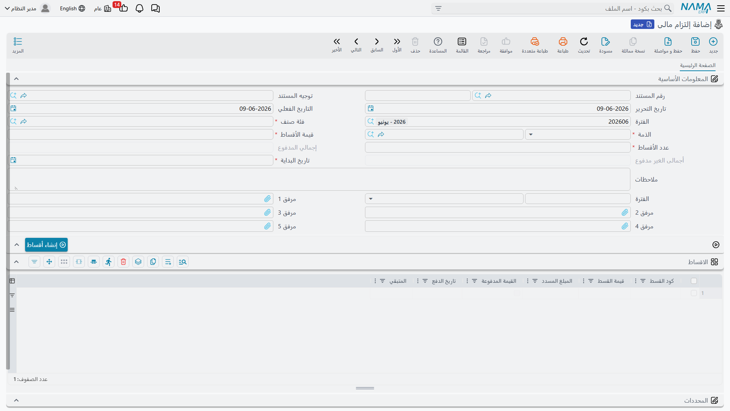Click the search rows icon in installments toolbar
The image size is (730, 411).
pyautogui.click(x=182, y=262)
